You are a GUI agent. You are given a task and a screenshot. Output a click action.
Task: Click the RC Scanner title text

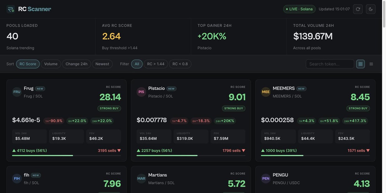click(x=35, y=9)
